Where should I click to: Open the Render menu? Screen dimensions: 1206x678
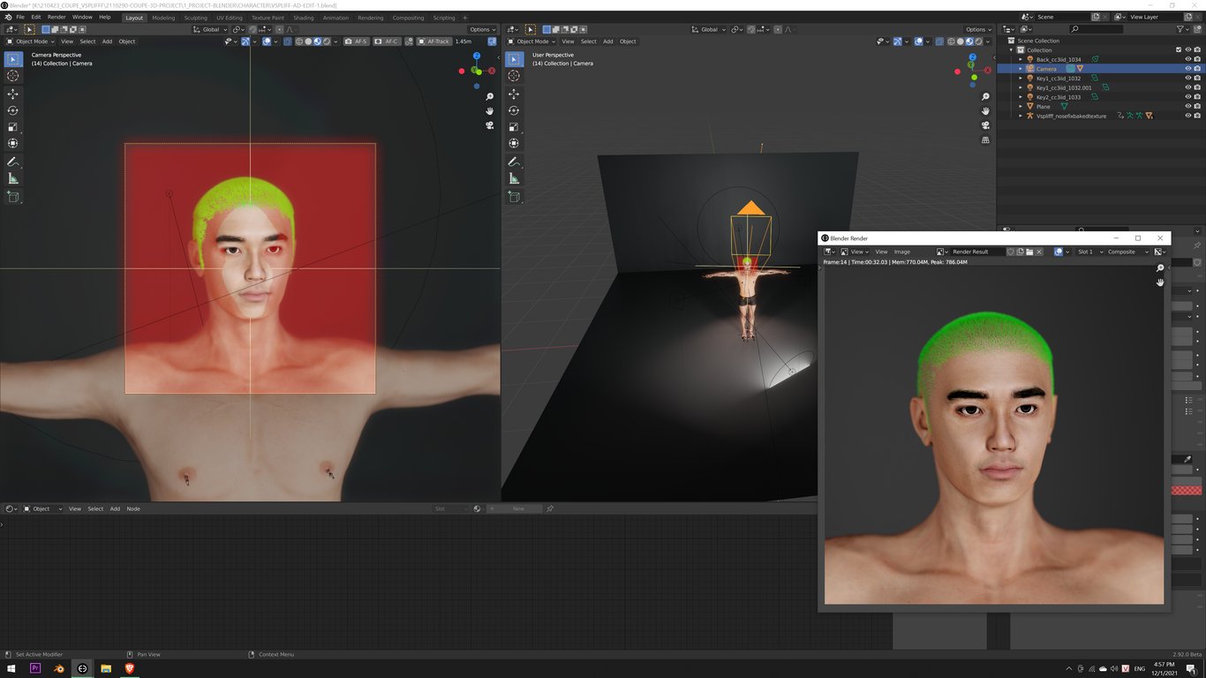pos(57,17)
